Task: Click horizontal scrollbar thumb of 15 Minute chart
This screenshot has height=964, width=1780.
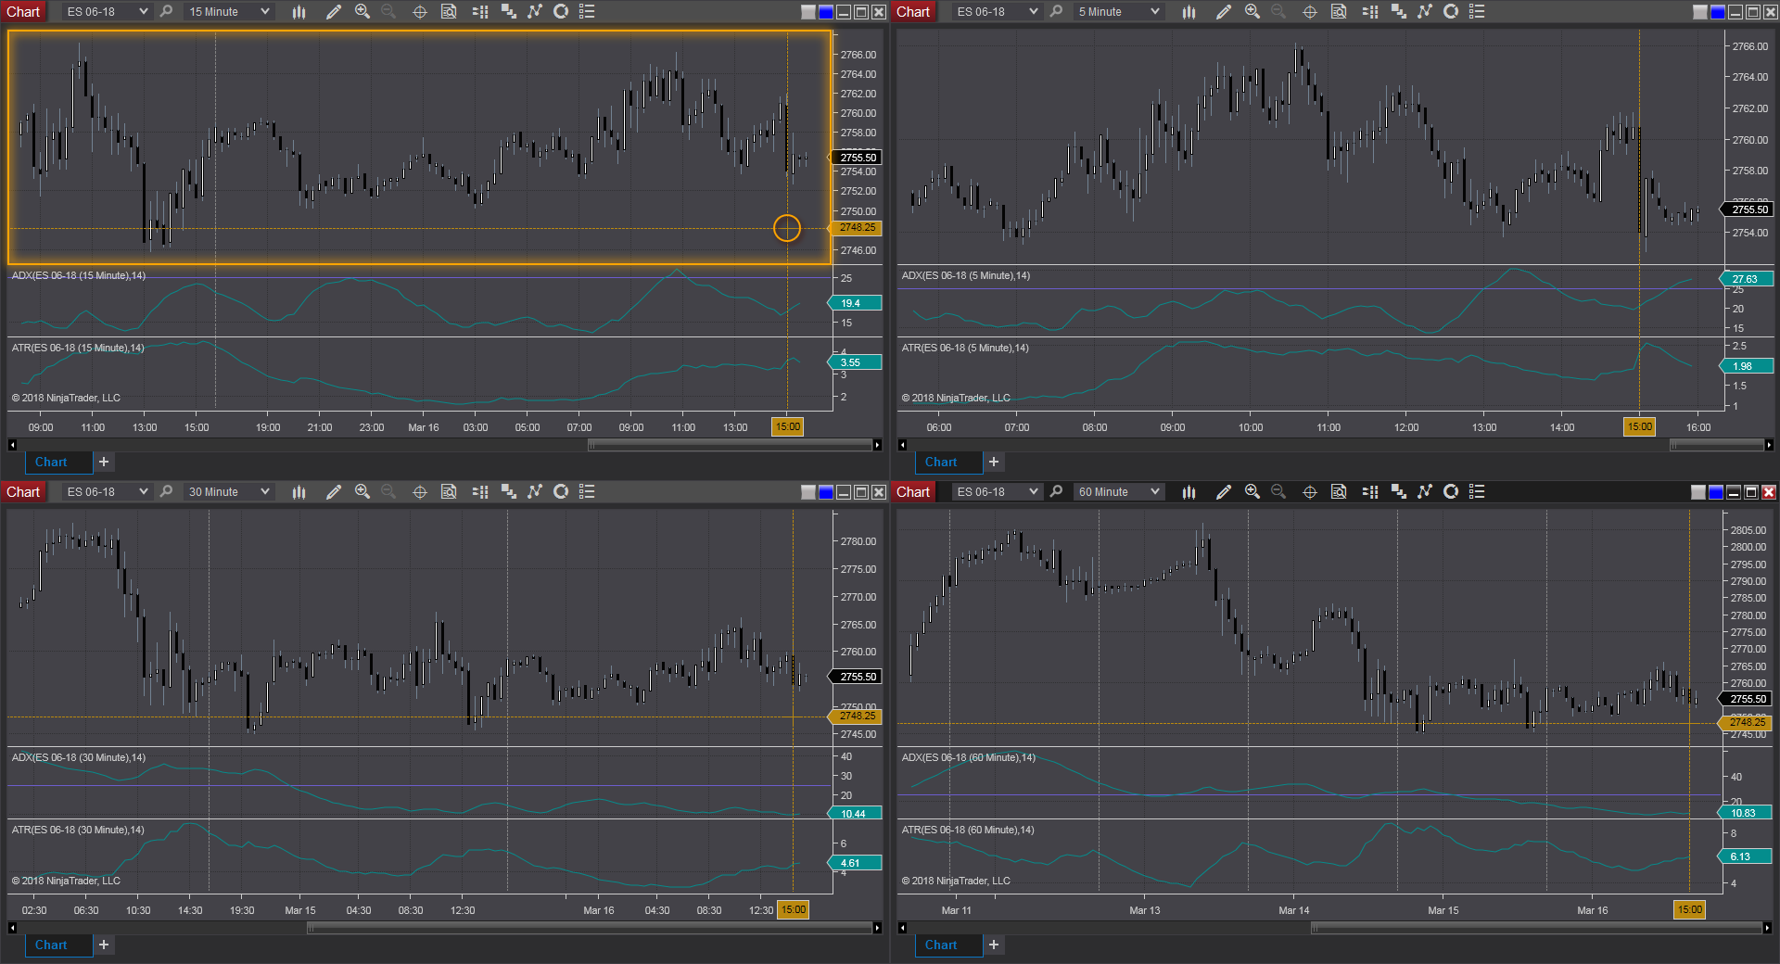Action: click(x=730, y=446)
